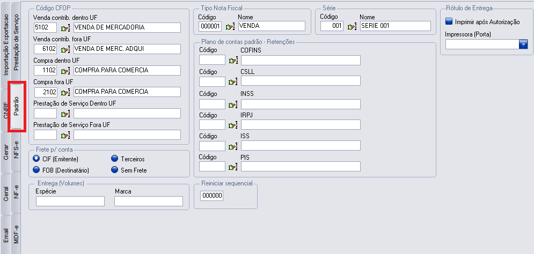
Task: Click the Espécie input field
Action: pos(70,201)
